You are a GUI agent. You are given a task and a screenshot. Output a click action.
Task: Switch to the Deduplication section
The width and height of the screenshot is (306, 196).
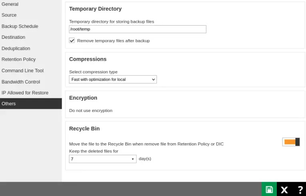click(x=16, y=48)
